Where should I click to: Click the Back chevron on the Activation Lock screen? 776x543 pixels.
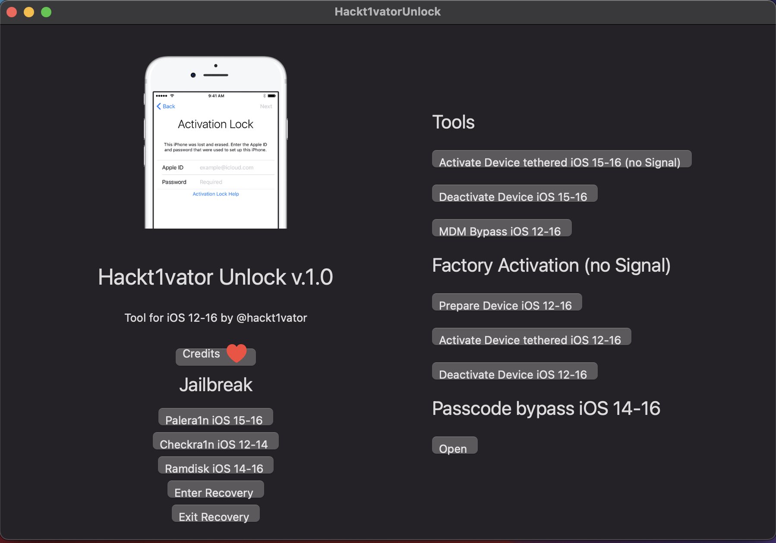(x=159, y=106)
